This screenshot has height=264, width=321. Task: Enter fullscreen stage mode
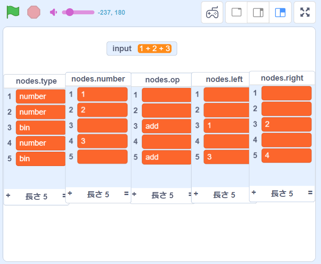coord(305,12)
